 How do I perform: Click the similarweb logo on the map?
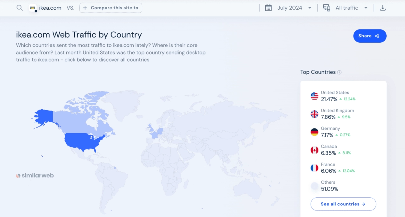[35, 175]
